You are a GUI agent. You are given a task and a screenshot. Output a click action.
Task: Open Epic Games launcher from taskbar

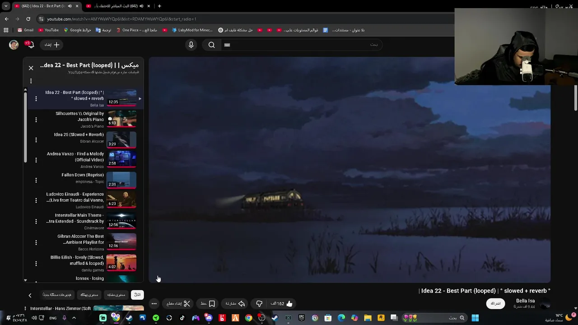click(301, 318)
